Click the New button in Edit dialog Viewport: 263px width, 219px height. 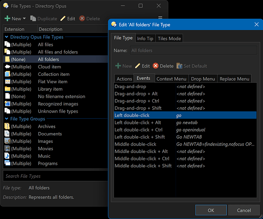point(124,66)
